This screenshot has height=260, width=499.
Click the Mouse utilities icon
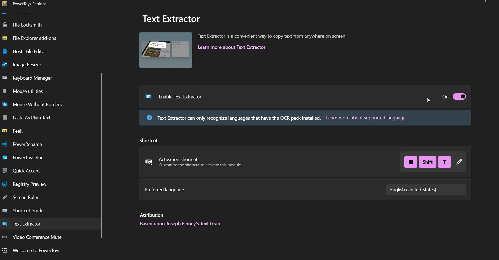tap(5, 91)
